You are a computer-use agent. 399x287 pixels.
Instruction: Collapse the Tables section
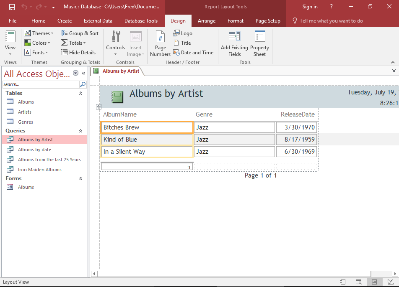[x=80, y=93]
